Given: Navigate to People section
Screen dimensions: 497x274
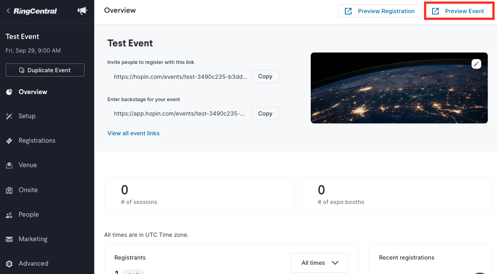Looking at the screenshot, I should point(28,214).
